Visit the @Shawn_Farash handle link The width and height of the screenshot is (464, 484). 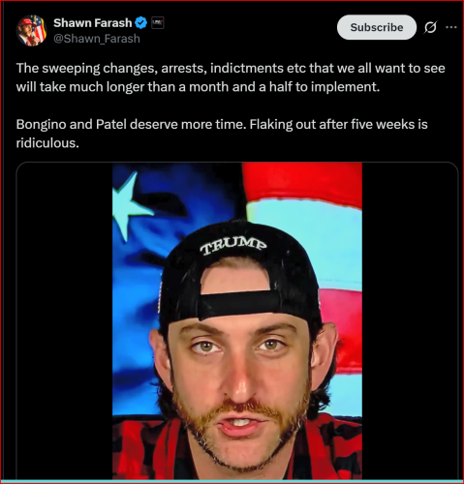click(x=97, y=39)
